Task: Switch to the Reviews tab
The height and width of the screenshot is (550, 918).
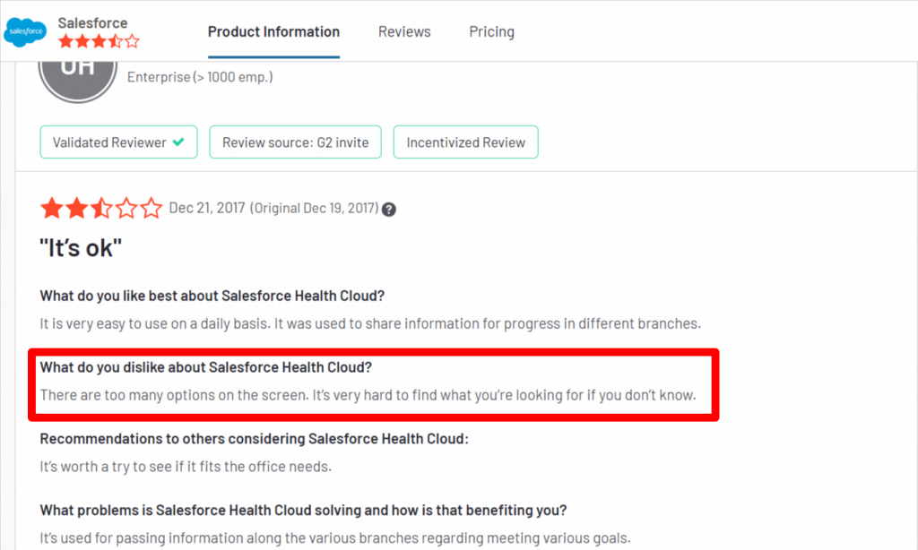Action: coord(404,32)
